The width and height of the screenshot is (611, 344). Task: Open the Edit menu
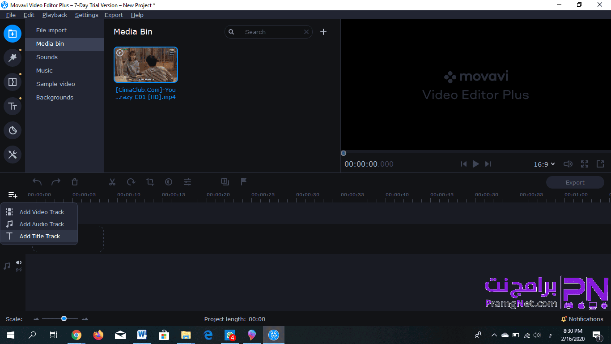point(29,15)
